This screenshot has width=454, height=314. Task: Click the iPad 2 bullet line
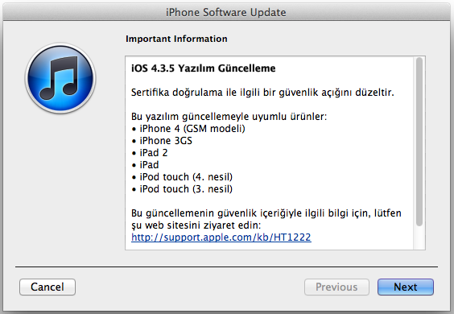(150, 153)
